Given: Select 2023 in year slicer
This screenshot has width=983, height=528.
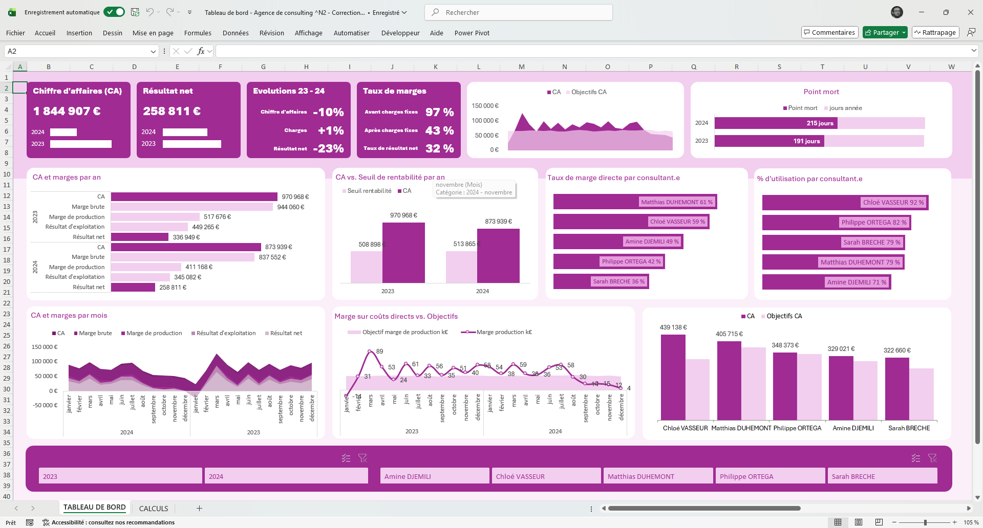Looking at the screenshot, I should (x=120, y=476).
